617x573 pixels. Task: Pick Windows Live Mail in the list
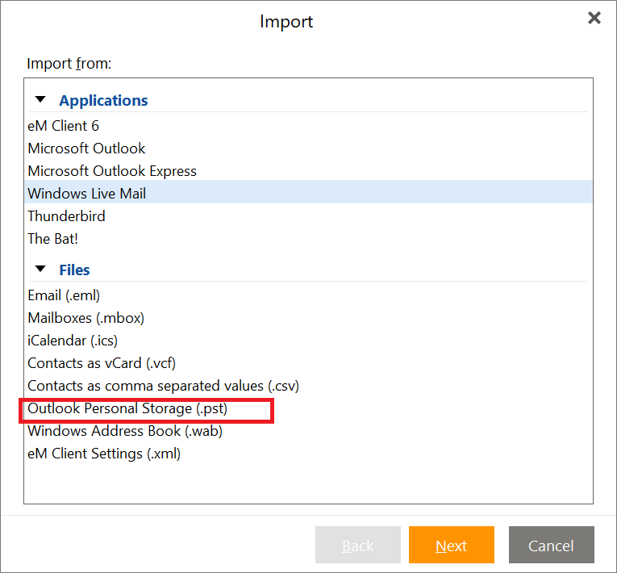(x=308, y=194)
